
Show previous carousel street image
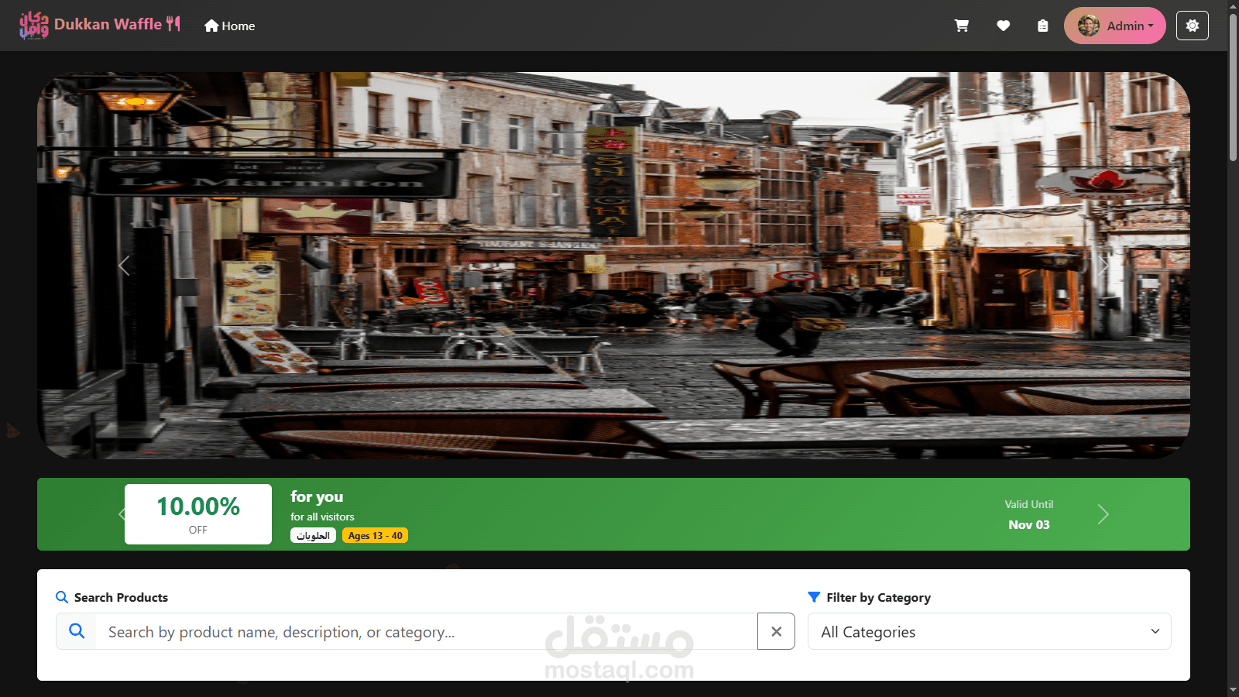point(124,266)
